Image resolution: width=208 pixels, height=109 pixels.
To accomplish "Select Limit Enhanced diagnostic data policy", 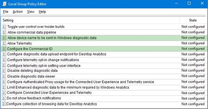I will tap(68, 87).
